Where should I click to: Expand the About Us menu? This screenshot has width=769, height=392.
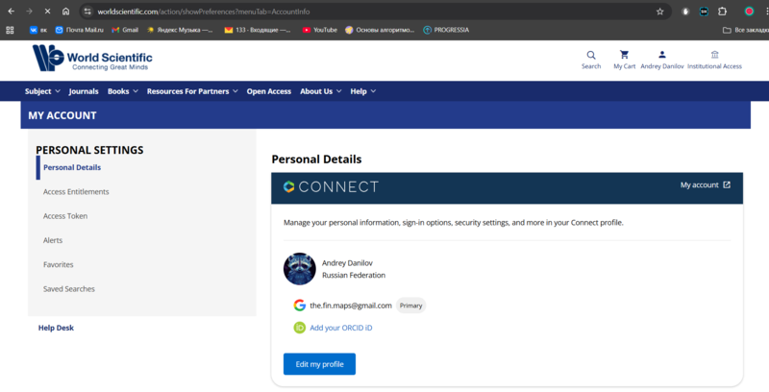click(x=320, y=91)
